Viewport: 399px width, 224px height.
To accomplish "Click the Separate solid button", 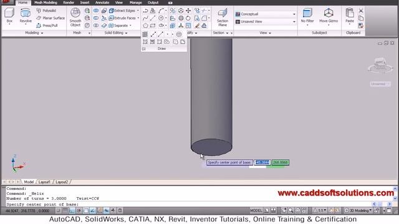I will pyautogui.click(x=118, y=26).
